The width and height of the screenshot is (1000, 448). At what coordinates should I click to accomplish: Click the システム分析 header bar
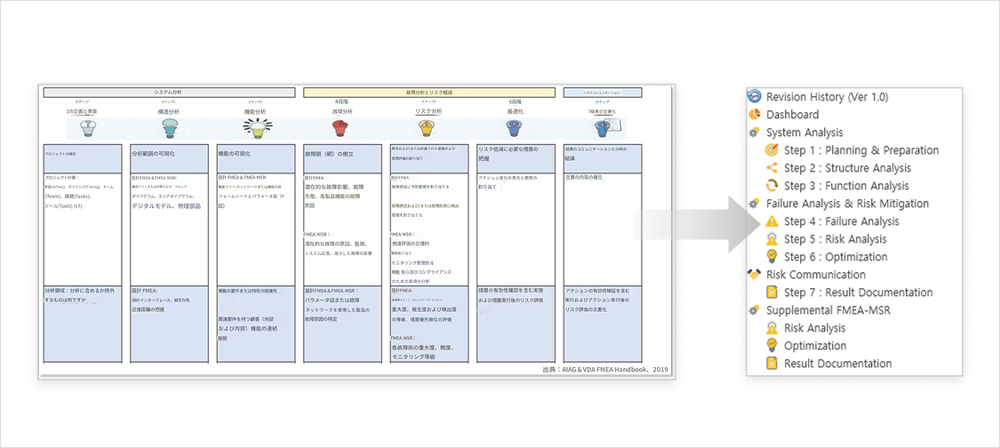pos(170,92)
